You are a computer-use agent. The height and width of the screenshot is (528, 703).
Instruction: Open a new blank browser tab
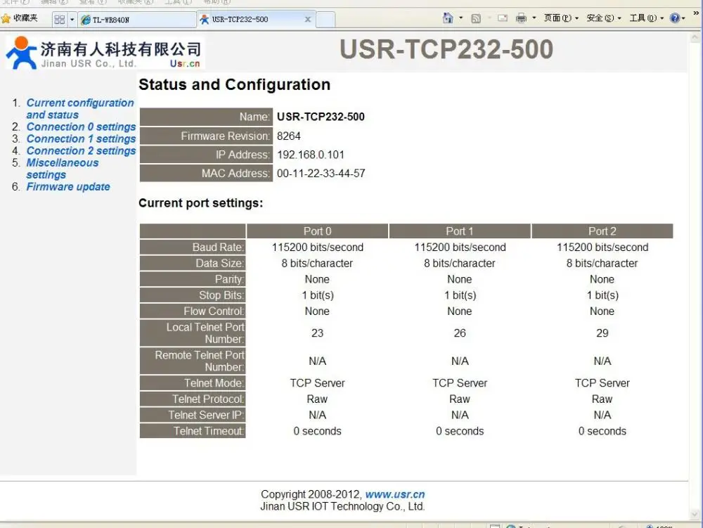pos(326,20)
